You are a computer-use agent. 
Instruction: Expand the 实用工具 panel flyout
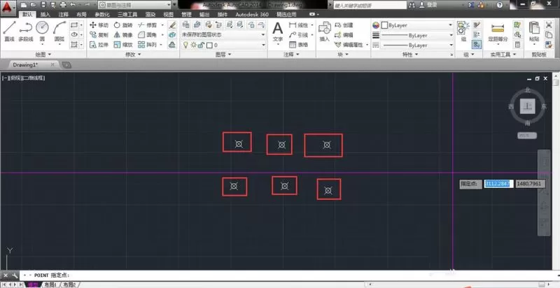502,55
